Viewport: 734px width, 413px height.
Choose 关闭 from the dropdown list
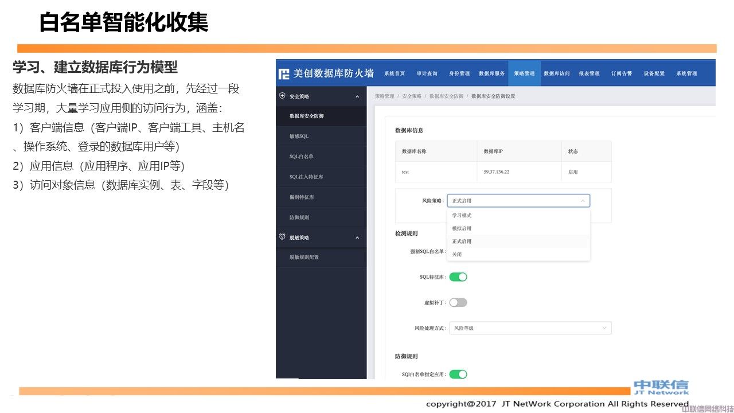tap(518, 254)
